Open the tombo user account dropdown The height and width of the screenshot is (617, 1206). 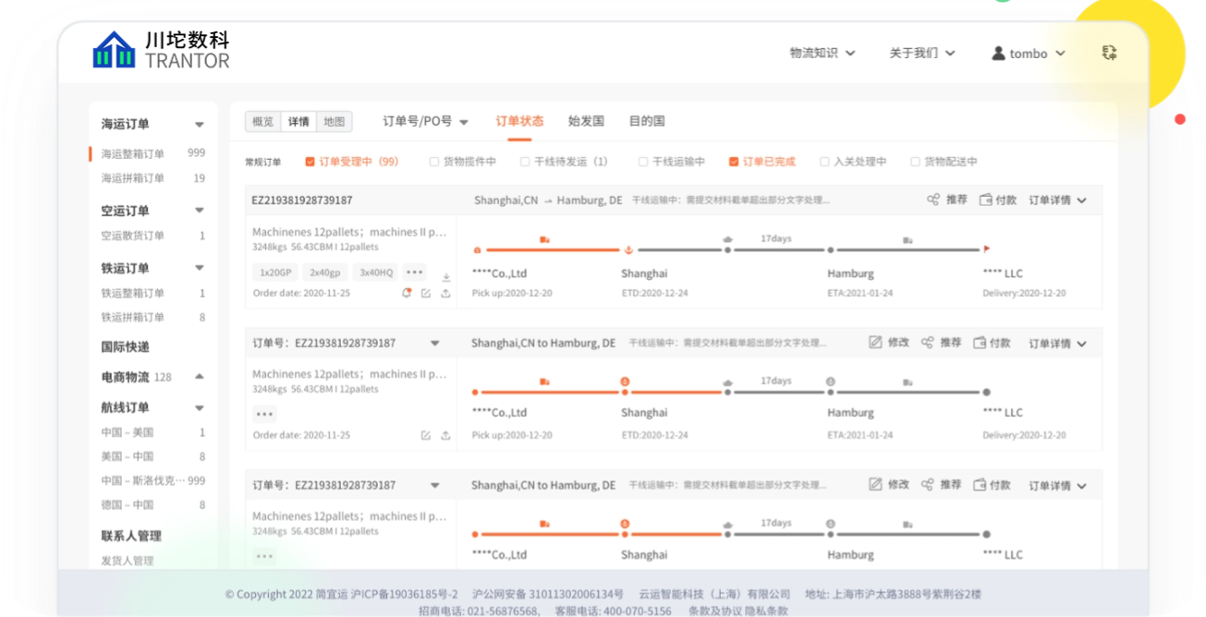coord(1029,54)
